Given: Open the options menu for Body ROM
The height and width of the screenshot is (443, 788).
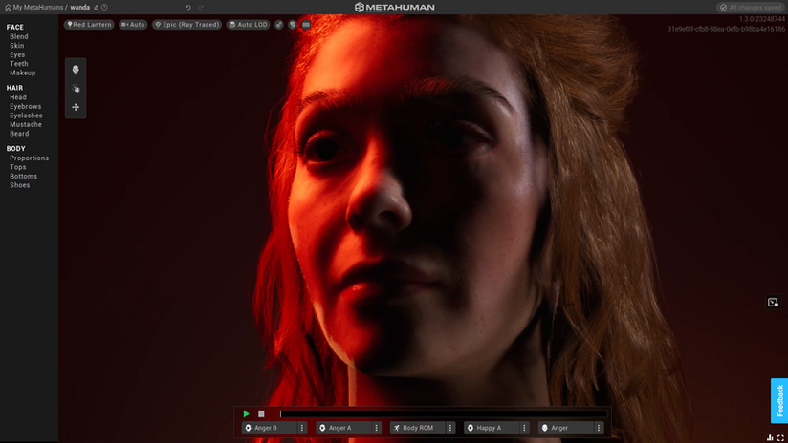Looking at the screenshot, I should 450,428.
